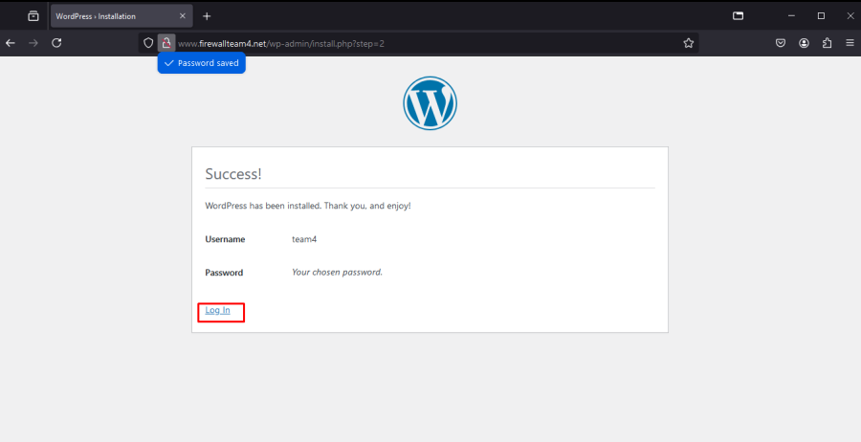Open the Firefox View icon

point(33,16)
